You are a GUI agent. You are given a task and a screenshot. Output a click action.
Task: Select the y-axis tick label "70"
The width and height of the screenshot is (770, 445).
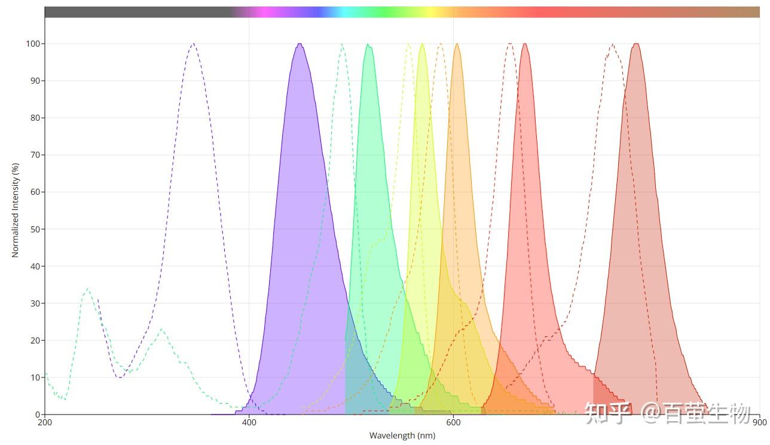pyautogui.click(x=35, y=155)
